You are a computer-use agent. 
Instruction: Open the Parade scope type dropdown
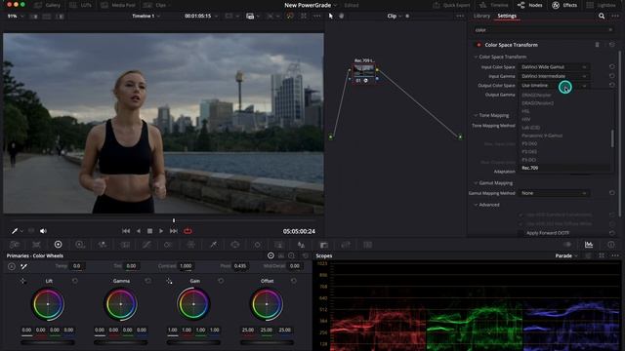(x=566, y=255)
